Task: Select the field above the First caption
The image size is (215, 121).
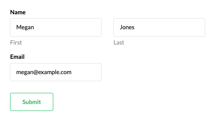Action: (56, 27)
